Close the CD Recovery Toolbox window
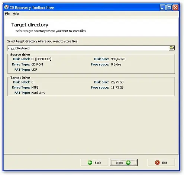Image resolution: width=184 pixels, height=175 pixels. click(175, 7)
